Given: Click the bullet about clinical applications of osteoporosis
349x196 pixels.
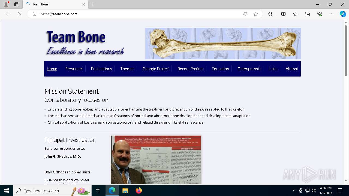Looking at the screenshot, I should (125, 122).
